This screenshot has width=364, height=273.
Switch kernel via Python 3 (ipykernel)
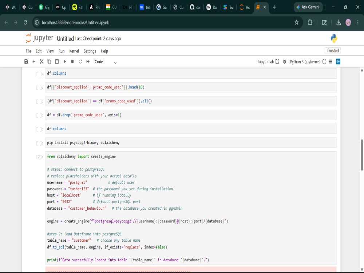pyautogui.click(x=305, y=62)
